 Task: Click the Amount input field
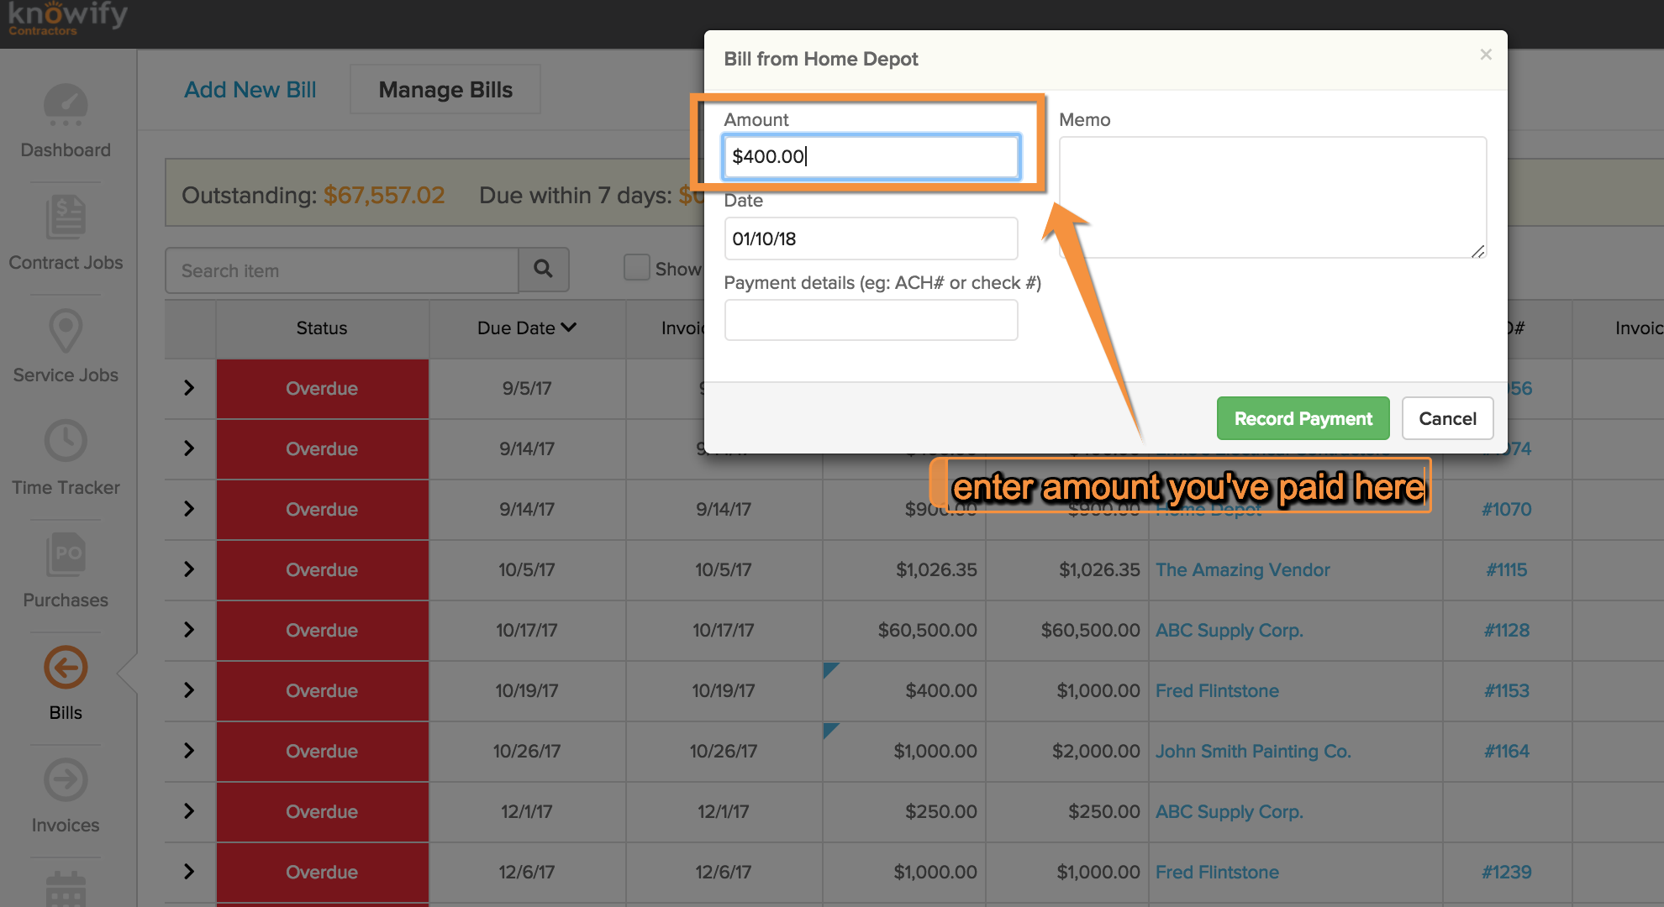click(x=871, y=156)
